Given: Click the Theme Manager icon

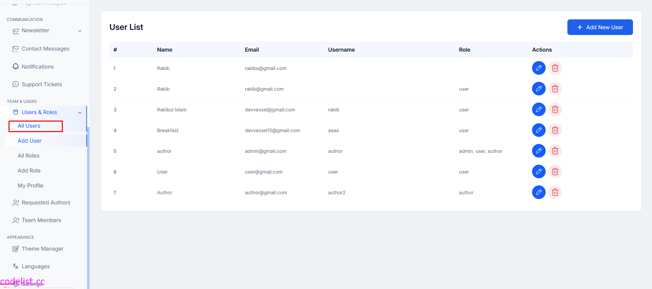Looking at the screenshot, I should coord(16,249).
